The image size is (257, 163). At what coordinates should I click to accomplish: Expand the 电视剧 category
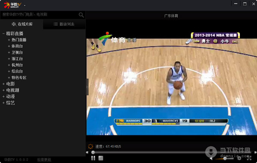pos(3,90)
